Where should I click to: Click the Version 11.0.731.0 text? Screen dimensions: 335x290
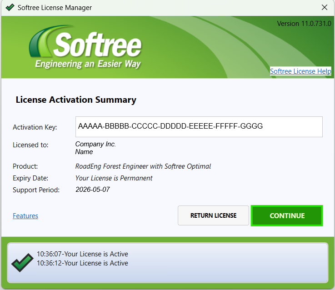point(304,24)
